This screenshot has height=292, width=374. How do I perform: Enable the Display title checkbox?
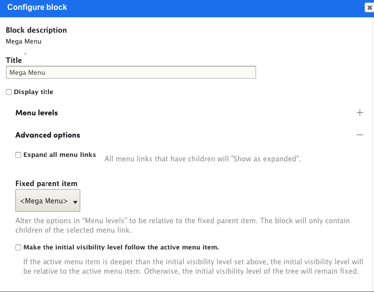point(9,92)
